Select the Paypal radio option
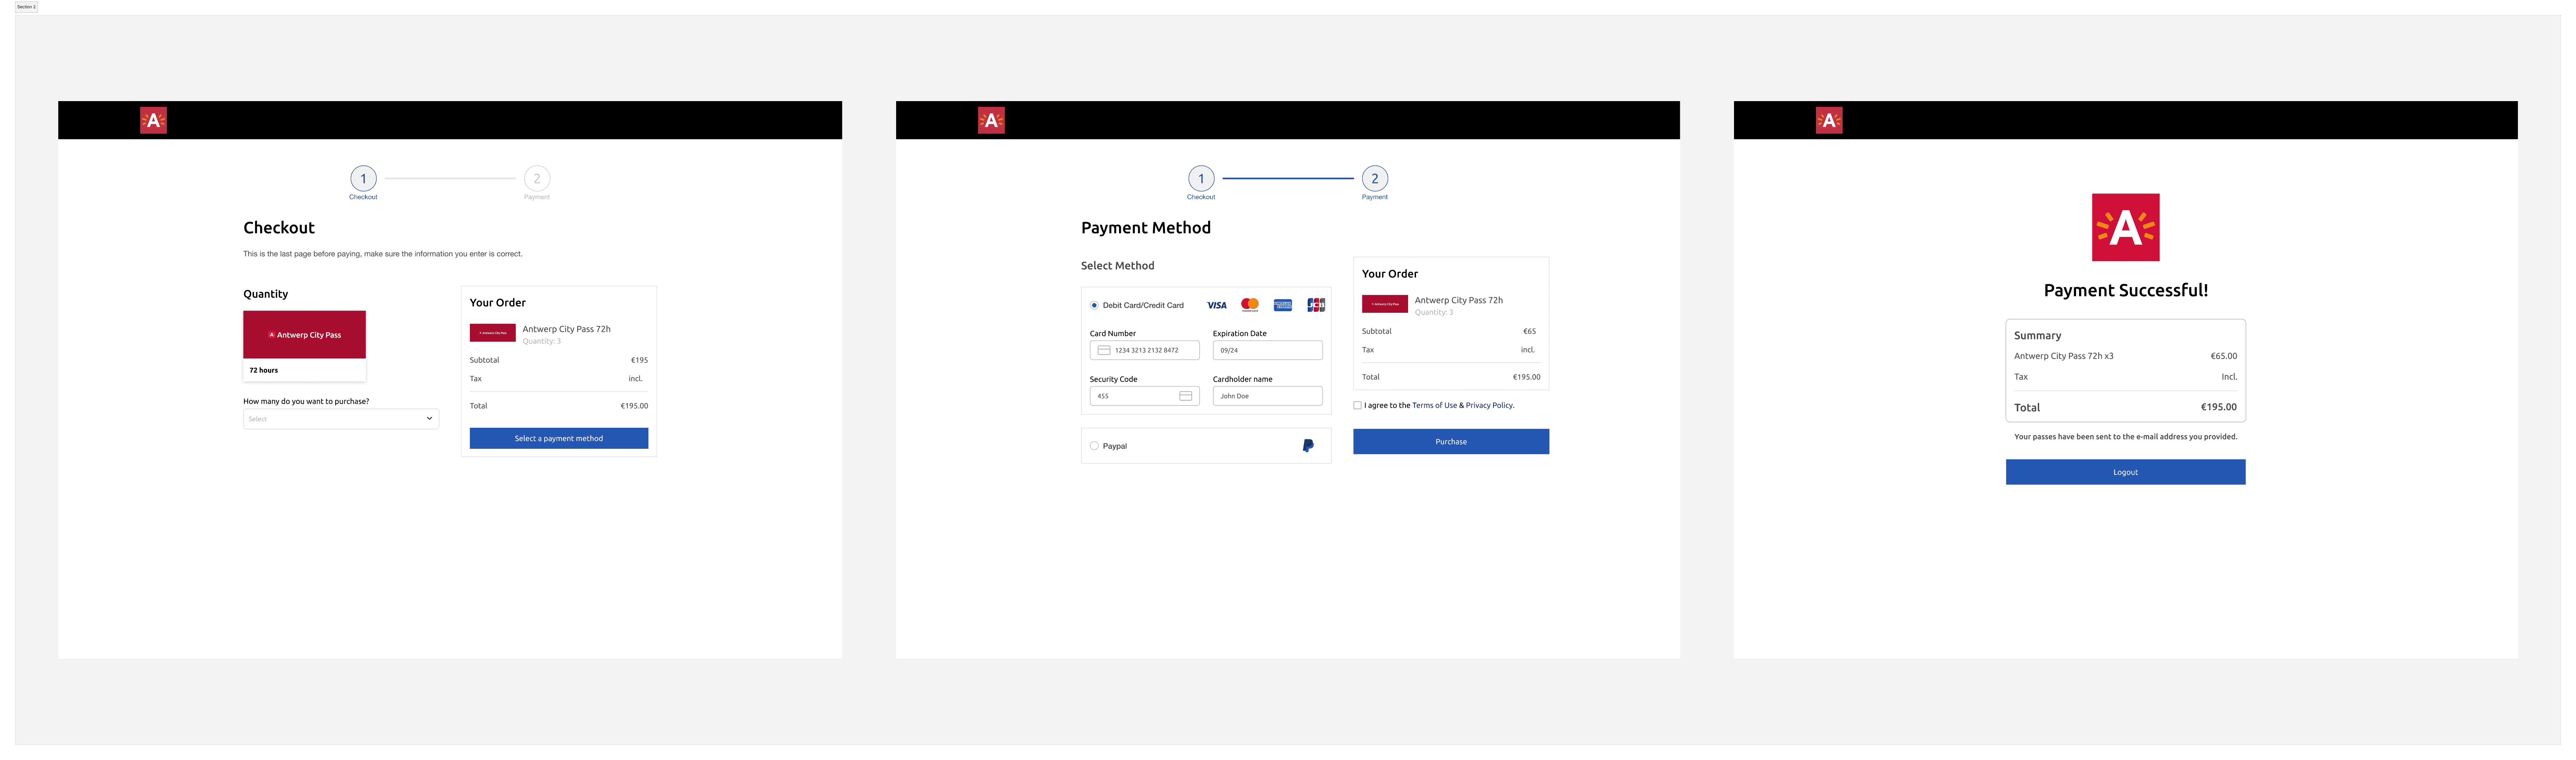The image size is (2576, 760). coord(1094,446)
